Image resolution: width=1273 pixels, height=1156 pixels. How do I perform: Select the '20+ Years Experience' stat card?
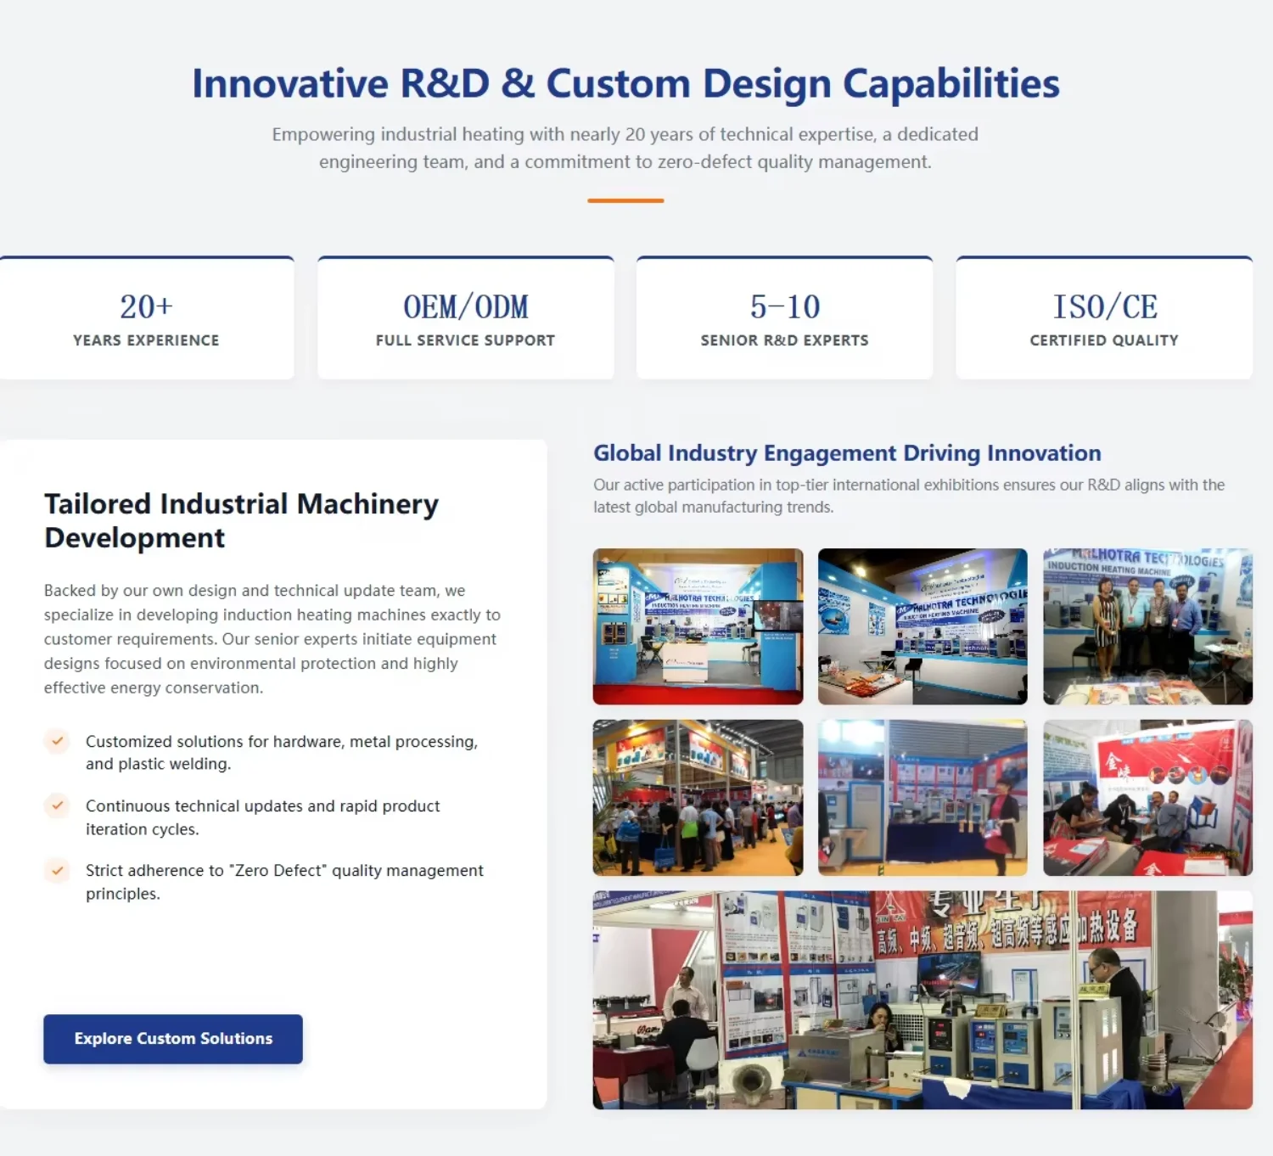pos(146,318)
